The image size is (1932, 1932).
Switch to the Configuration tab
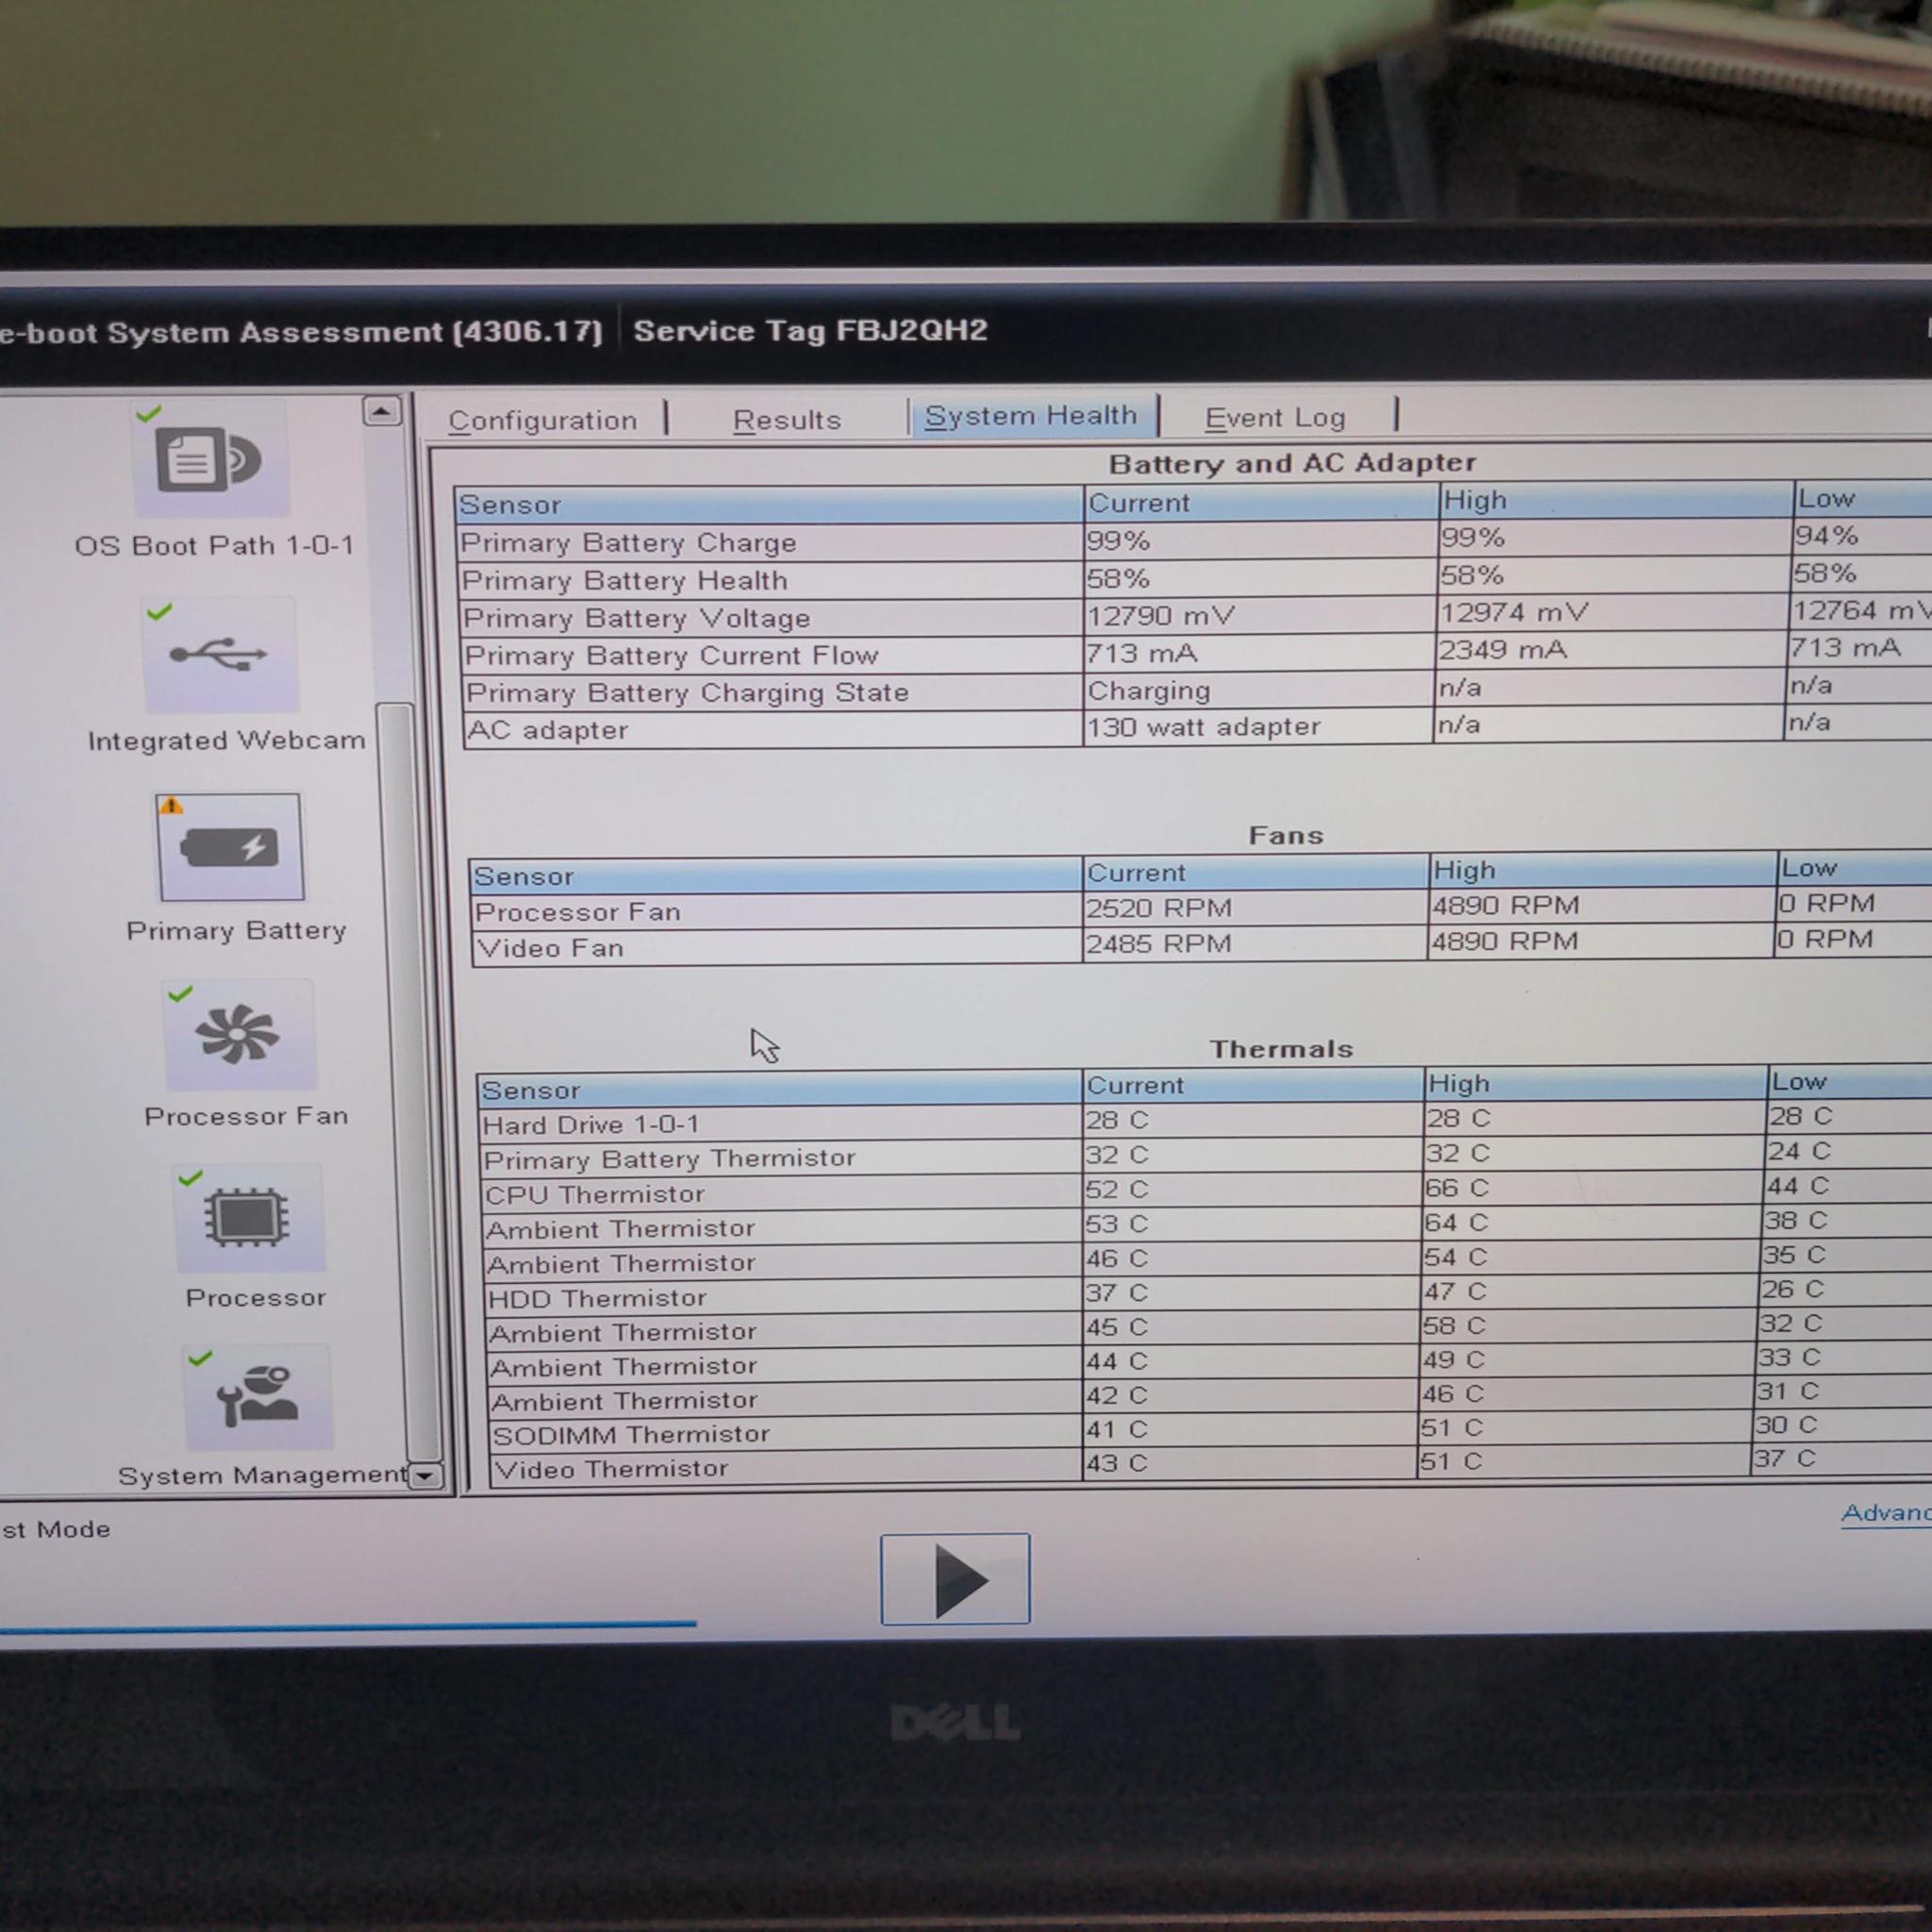click(543, 420)
